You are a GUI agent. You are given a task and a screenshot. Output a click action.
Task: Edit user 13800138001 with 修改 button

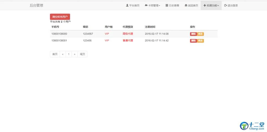(x=201, y=41)
